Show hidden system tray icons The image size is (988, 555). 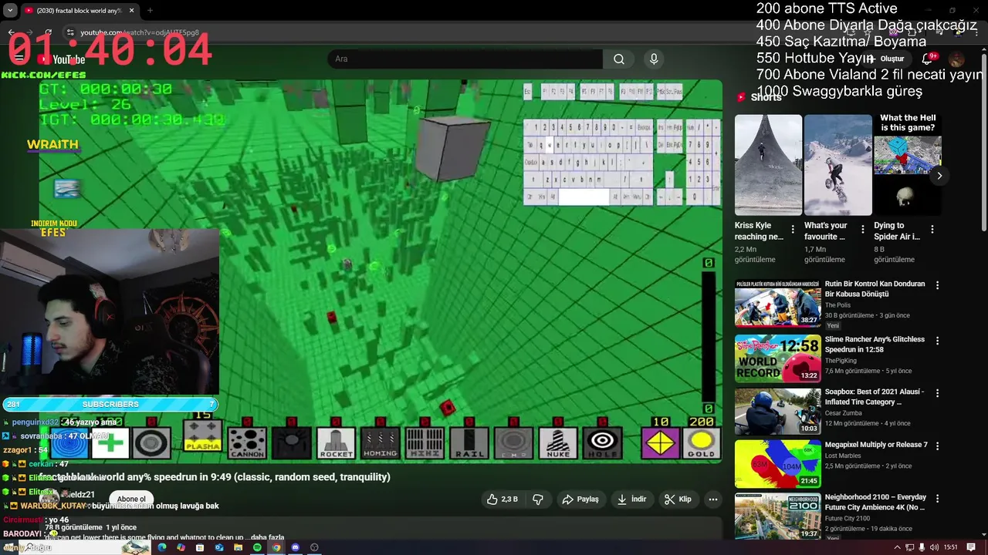pyautogui.click(x=897, y=547)
